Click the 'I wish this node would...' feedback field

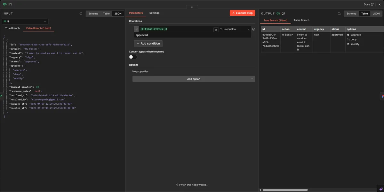[x=192, y=185]
